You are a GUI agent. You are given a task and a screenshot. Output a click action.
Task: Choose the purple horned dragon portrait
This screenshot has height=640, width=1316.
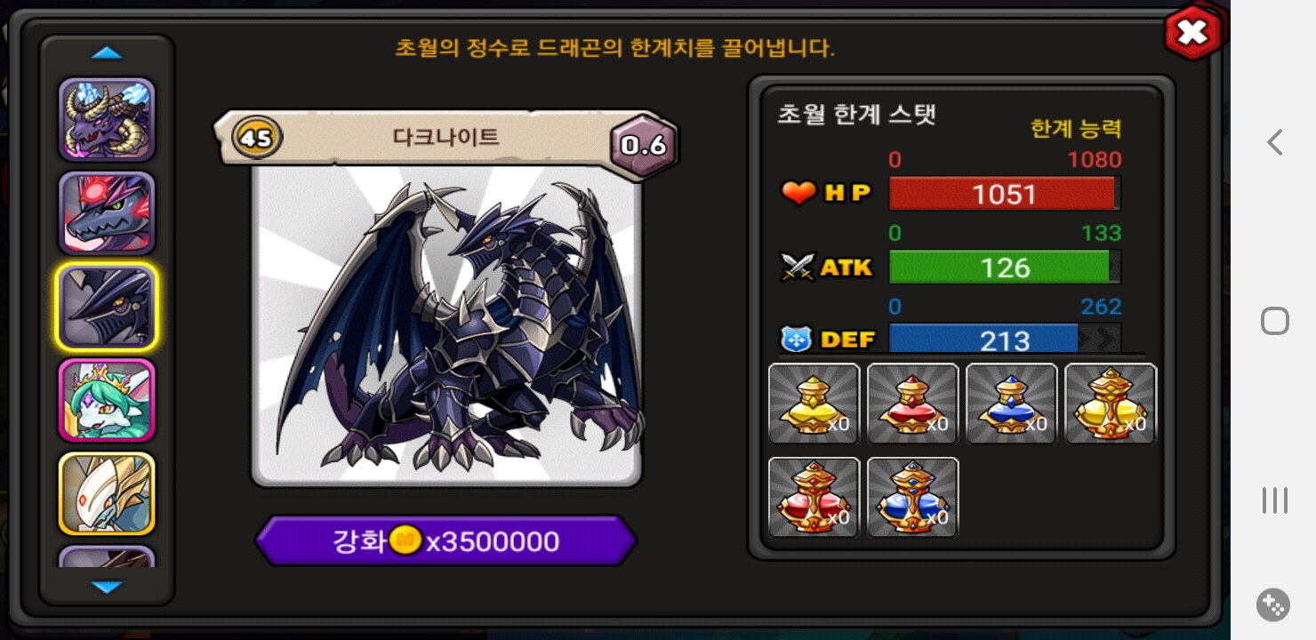tap(107, 120)
